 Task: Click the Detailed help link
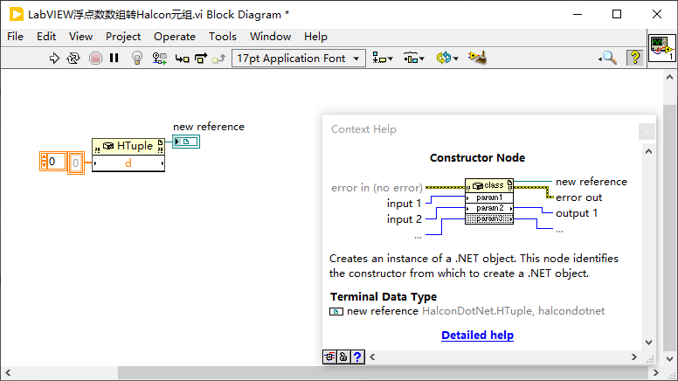[477, 336]
